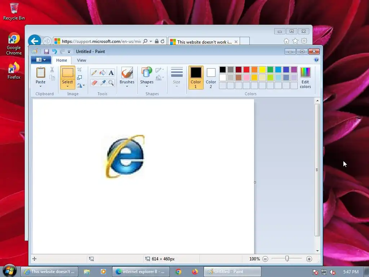Open Firefox from the taskbar
Viewport: 369px width, 277px height.
pyautogui.click(x=195, y=272)
